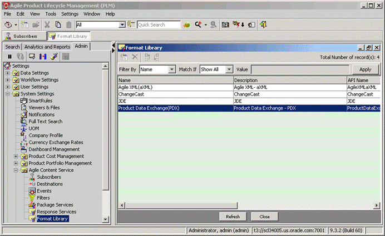Click the monitor arrow icon in Admin toolbar
Screen dimensions: 385x236
click(32, 57)
